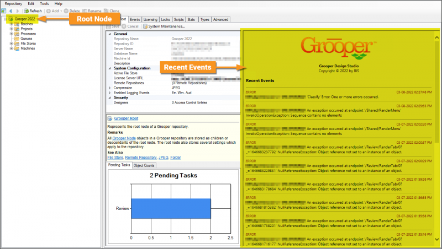Select the Description property row
442x249 pixels.
(x=173, y=63)
